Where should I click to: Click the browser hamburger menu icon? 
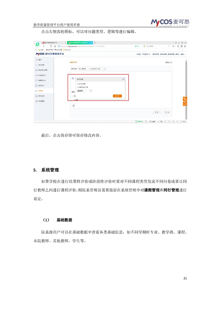click(185, 46)
